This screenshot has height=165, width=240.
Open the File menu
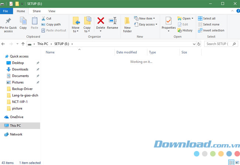6,11
